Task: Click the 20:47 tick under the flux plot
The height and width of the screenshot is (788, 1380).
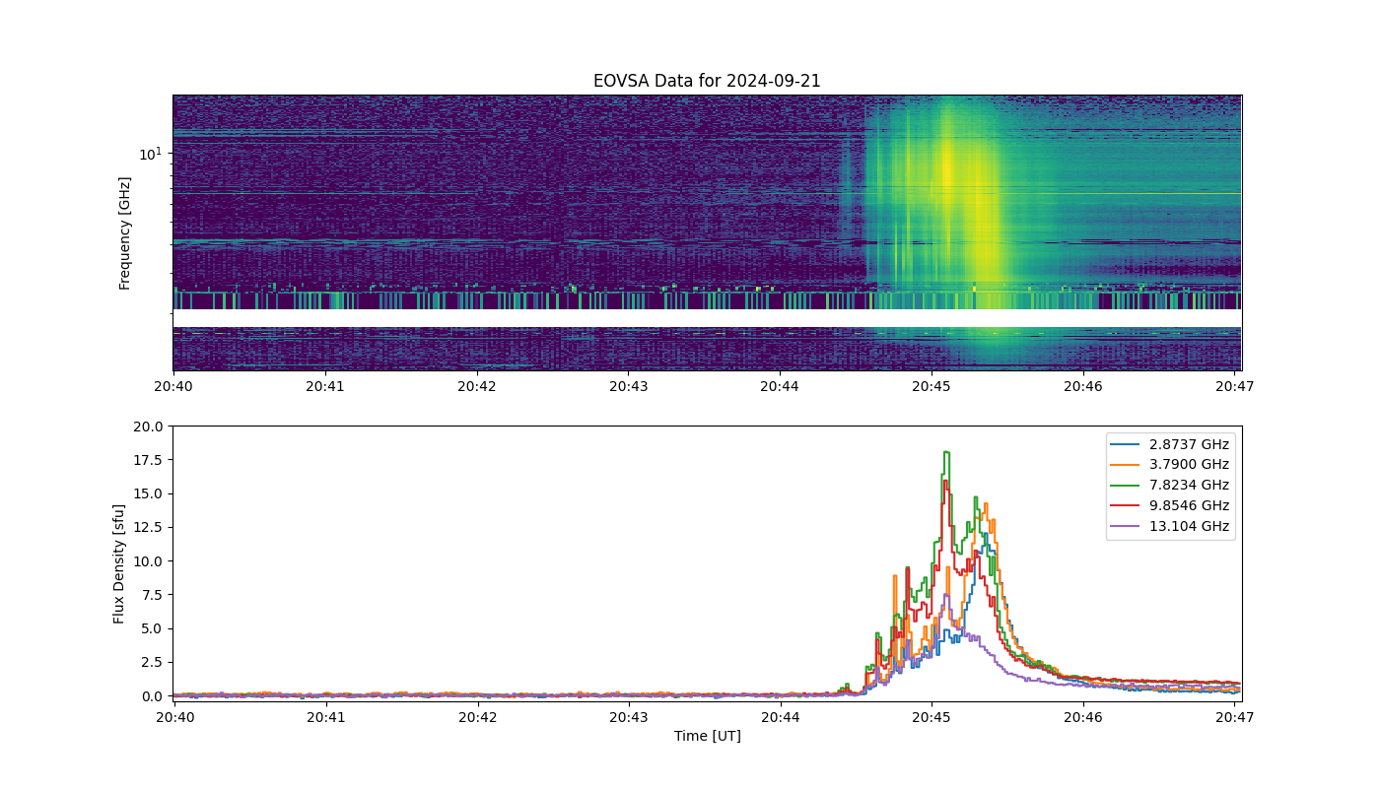Action: pyautogui.click(x=1234, y=719)
